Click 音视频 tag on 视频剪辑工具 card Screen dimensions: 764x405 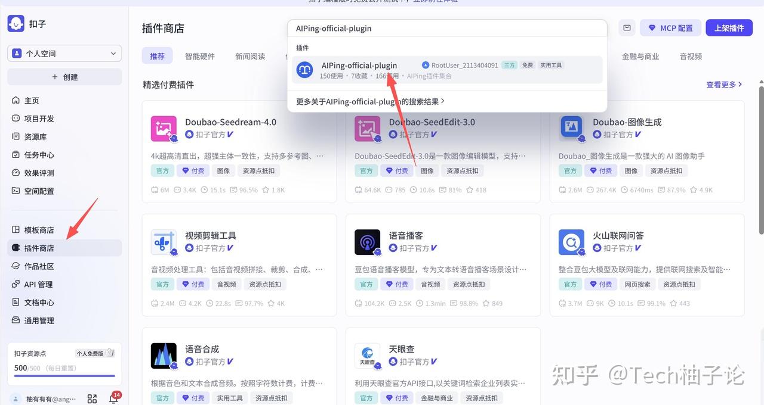pyautogui.click(x=227, y=284)
